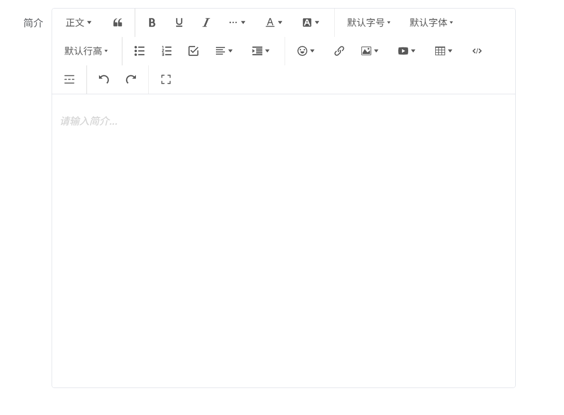Toggle underline formatting
Viewport: 564px width, 415px height.
click(x=179, y=23)
